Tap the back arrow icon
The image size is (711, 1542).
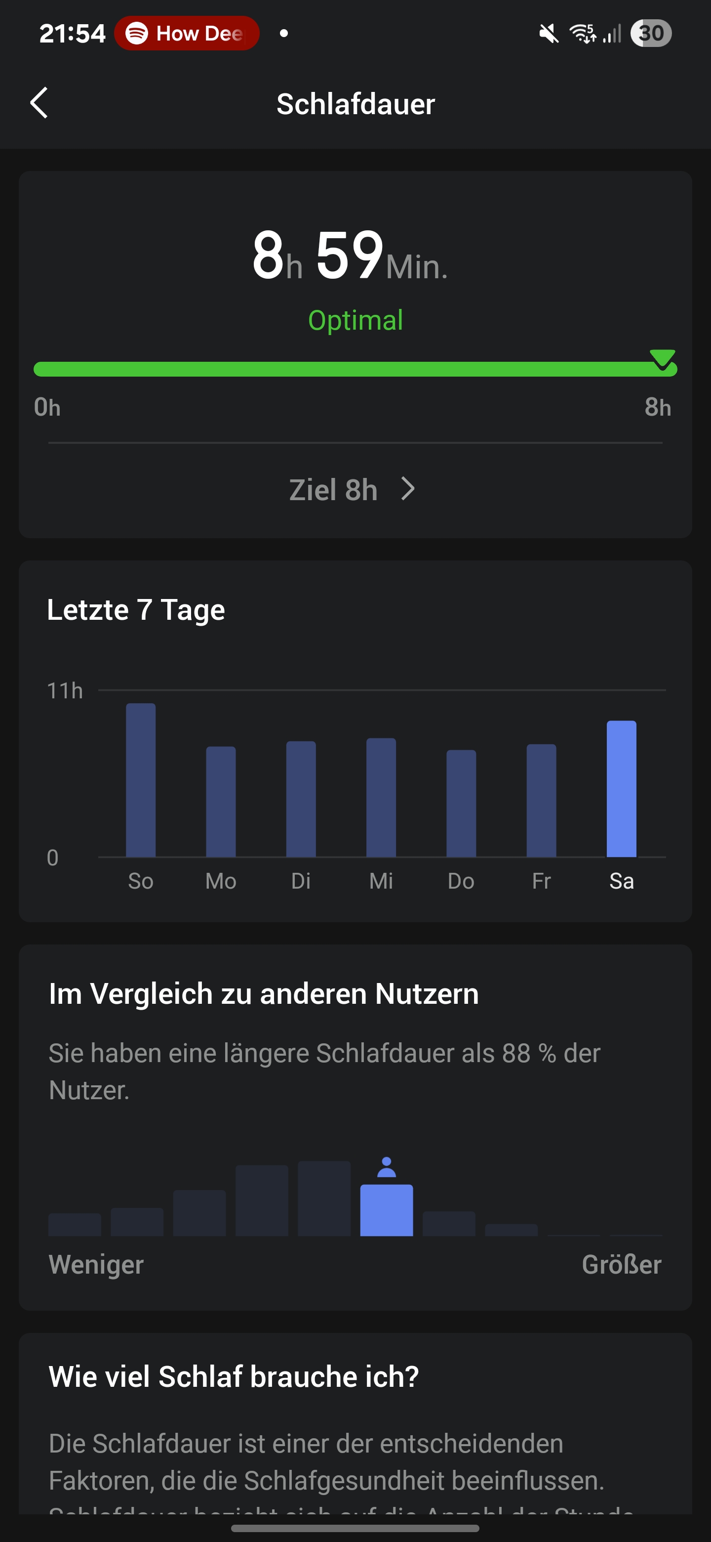tap(39, 103)
